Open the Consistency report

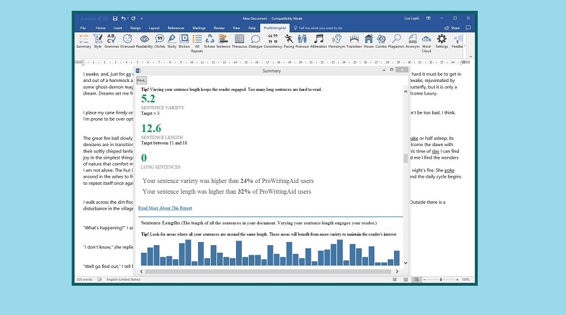[273, 41]
